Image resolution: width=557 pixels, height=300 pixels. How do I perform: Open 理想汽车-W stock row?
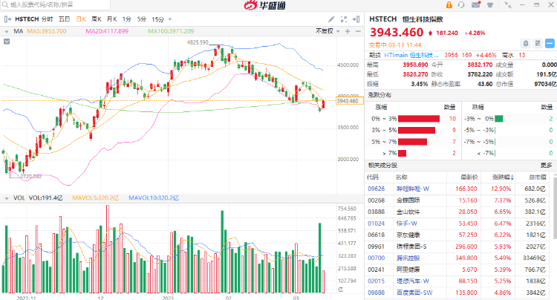click(x=457, y=281)
